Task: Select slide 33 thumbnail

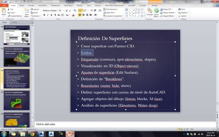Action: point(16,100)
